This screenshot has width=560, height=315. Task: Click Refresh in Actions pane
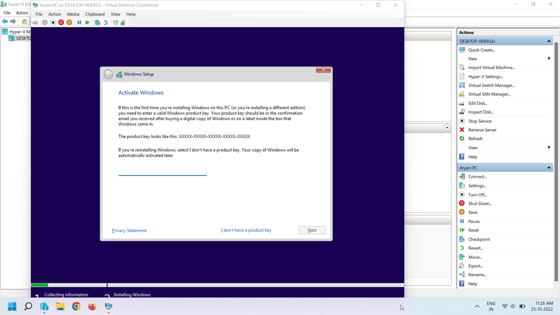coord(475,139)
